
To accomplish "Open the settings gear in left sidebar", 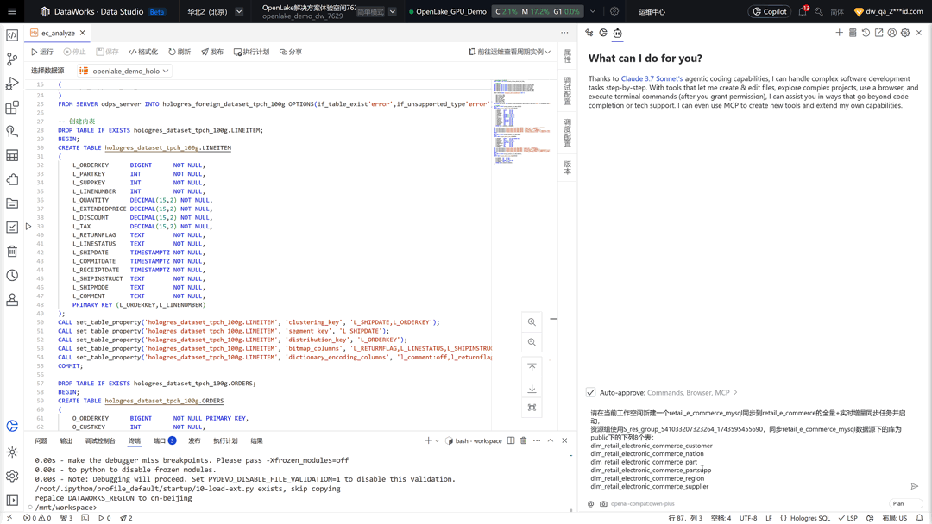I will tap(12, 476).
